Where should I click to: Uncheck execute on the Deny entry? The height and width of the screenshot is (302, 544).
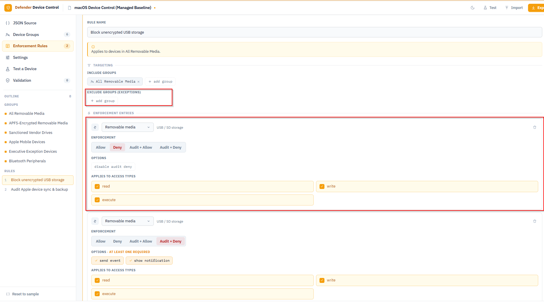[97, 200]
